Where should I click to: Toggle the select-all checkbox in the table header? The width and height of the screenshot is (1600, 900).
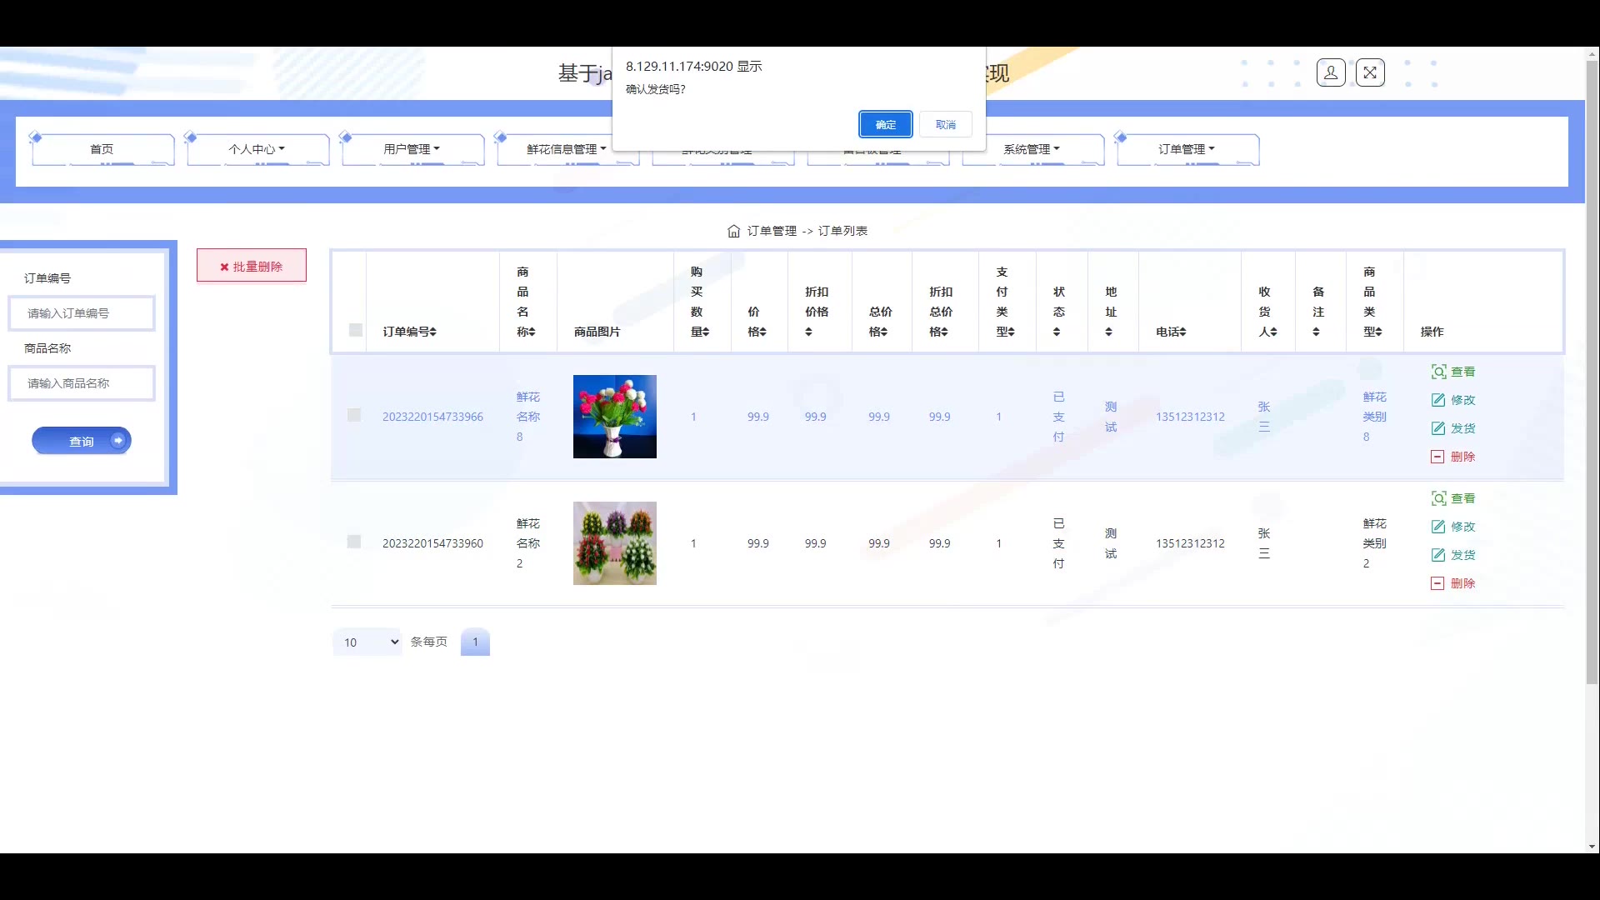tap(356, 330)
